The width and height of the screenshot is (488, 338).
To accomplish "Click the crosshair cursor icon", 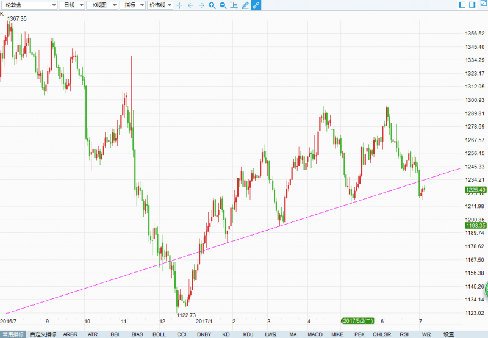I will tap(179, 5).
